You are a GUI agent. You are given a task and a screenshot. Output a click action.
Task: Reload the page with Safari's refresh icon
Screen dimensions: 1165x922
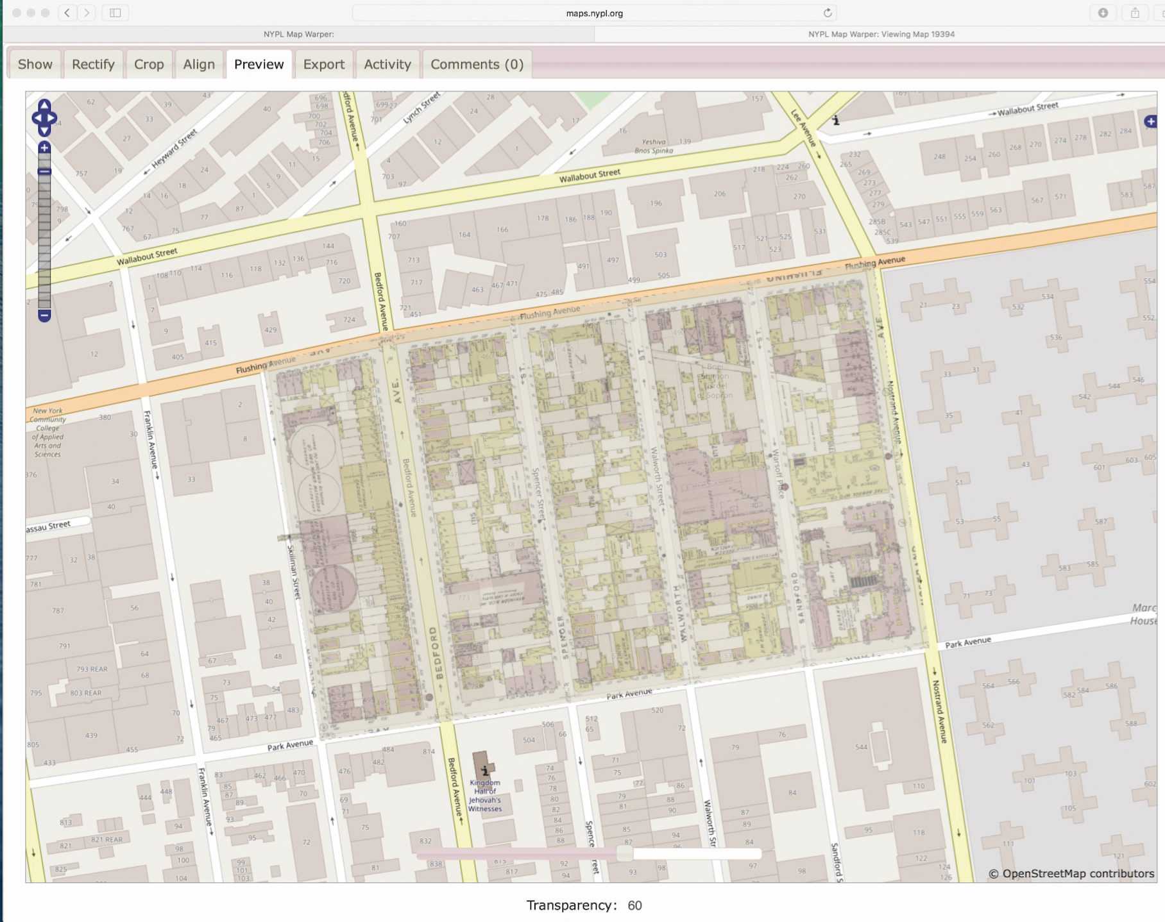[x=827, y=12]
